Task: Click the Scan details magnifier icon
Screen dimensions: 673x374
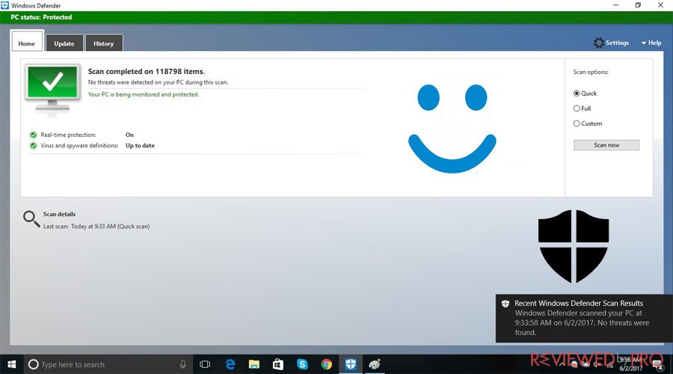Action: pyautogui.click(x=31, y=218)
